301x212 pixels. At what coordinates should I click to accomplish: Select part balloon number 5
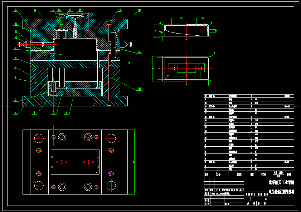(16, 100)
